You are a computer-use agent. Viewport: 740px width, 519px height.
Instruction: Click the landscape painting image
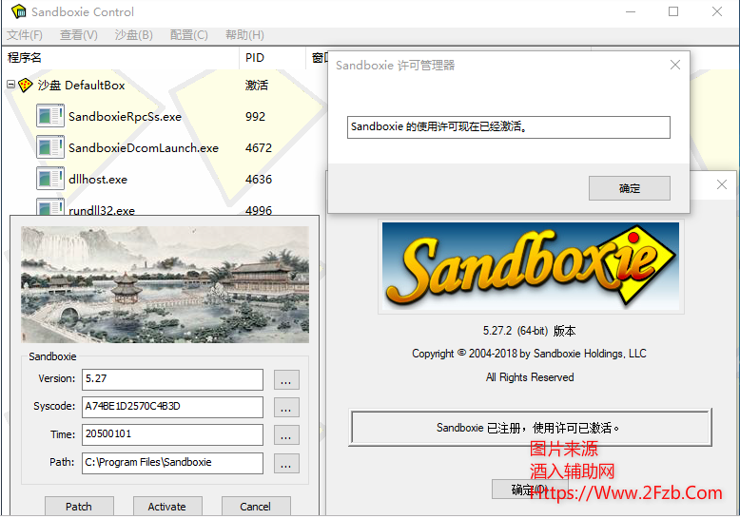point(165,284)
